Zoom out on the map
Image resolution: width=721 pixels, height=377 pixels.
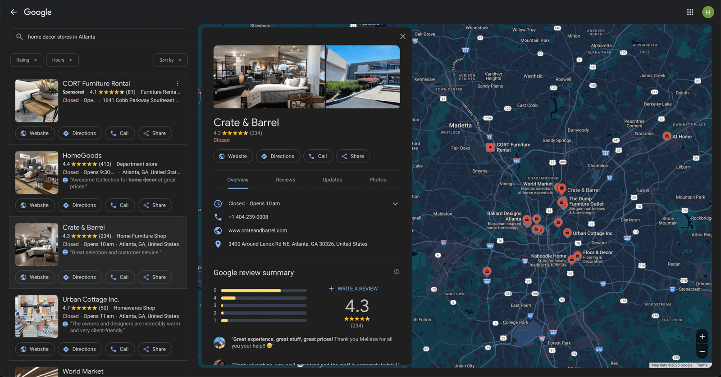(702, 352)
